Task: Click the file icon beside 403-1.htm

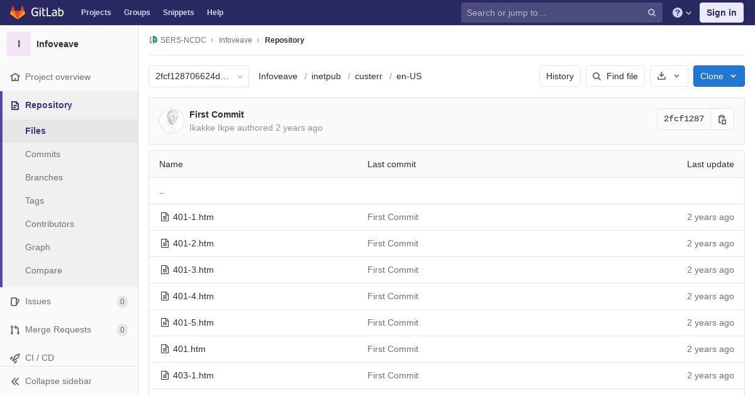Action: (165, 376)
